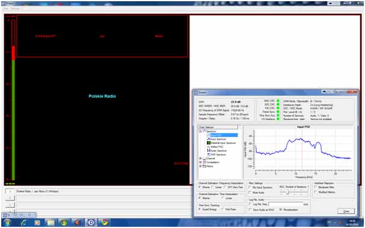The image size is (365, 228).
Task: Open the Audio Spectrum chart
Action: 217,151
